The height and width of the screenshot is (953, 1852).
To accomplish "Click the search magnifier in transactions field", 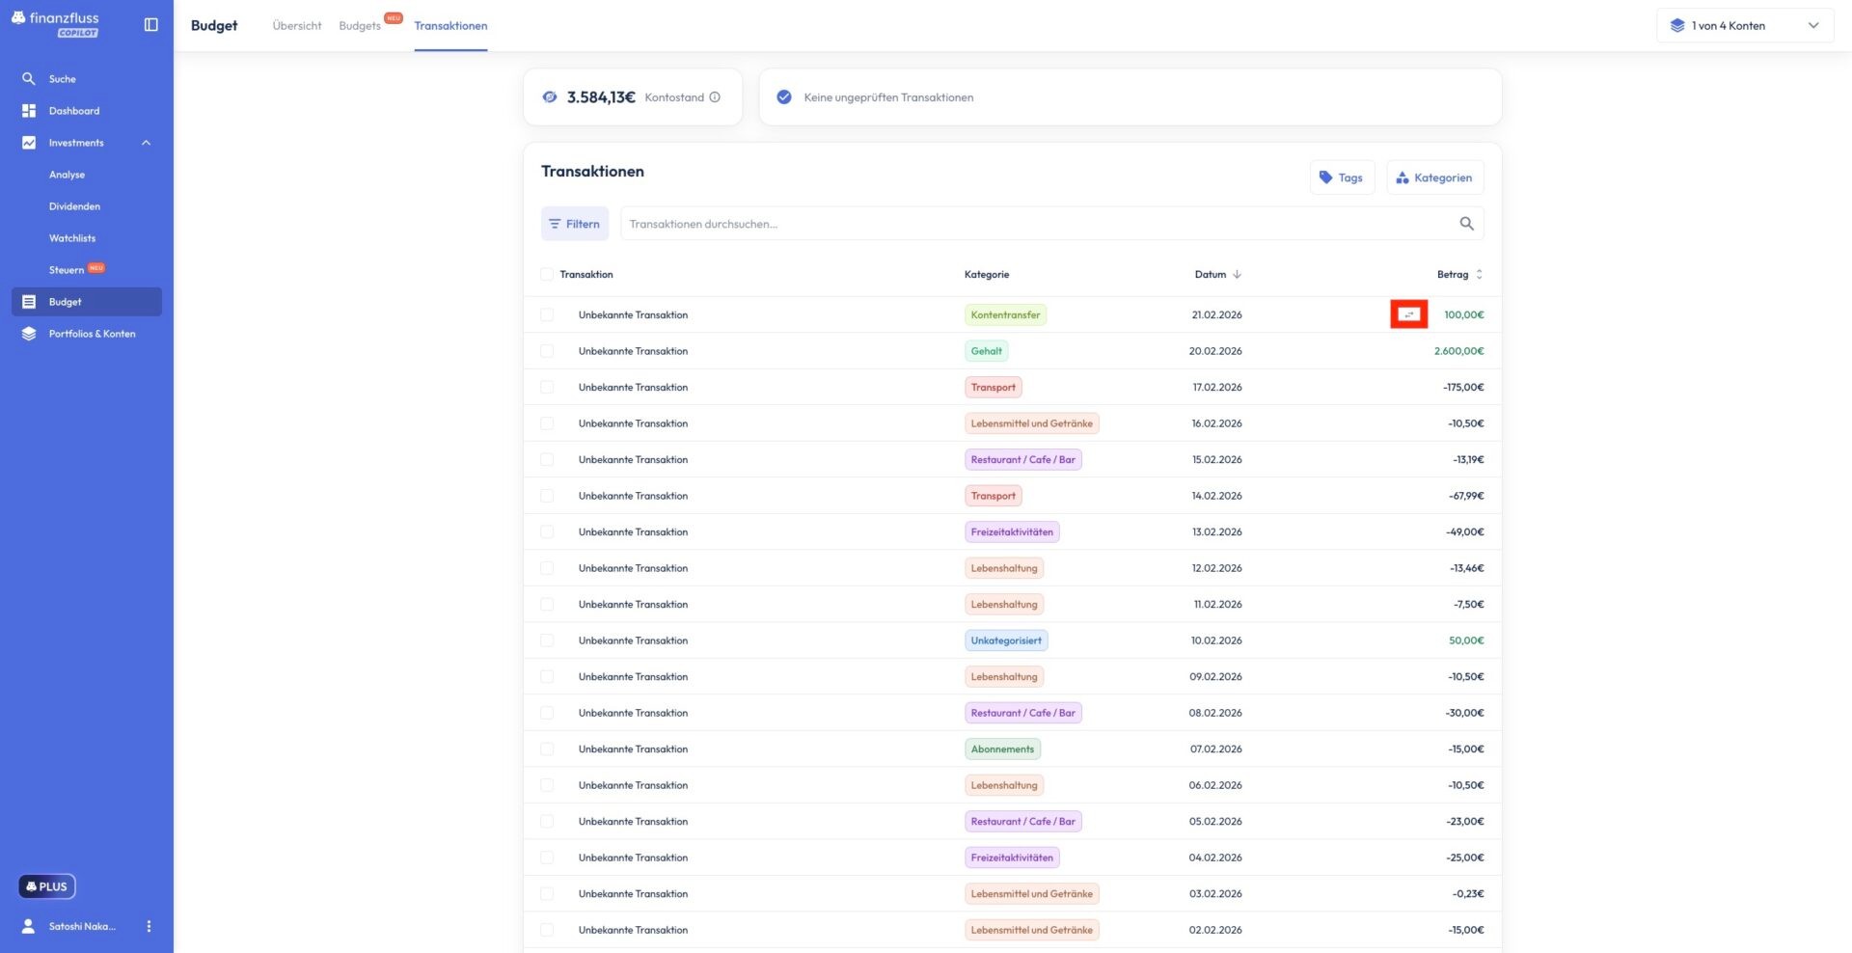I will click(x=1466, y=224).
